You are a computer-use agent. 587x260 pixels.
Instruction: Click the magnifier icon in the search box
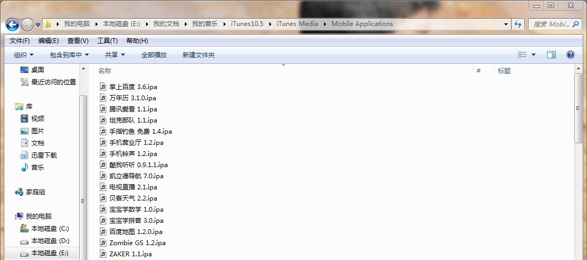[x=576, y=24]
